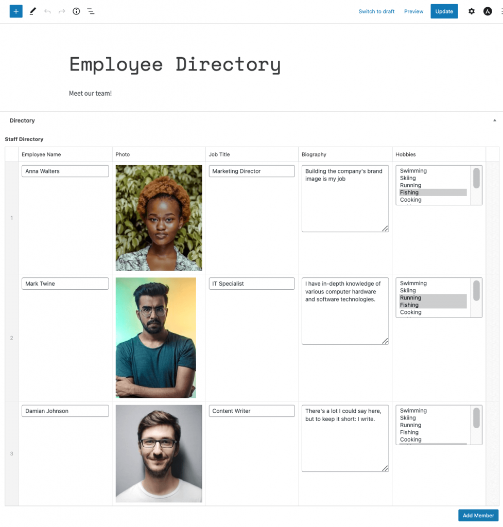Click the Mark Twine name field
Screen dimensions: 503x527
65,284
